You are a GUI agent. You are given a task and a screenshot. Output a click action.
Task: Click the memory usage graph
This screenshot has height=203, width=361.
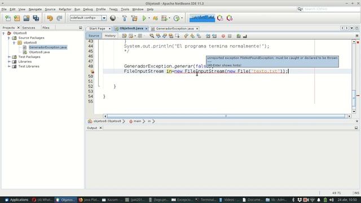[202, 18]
